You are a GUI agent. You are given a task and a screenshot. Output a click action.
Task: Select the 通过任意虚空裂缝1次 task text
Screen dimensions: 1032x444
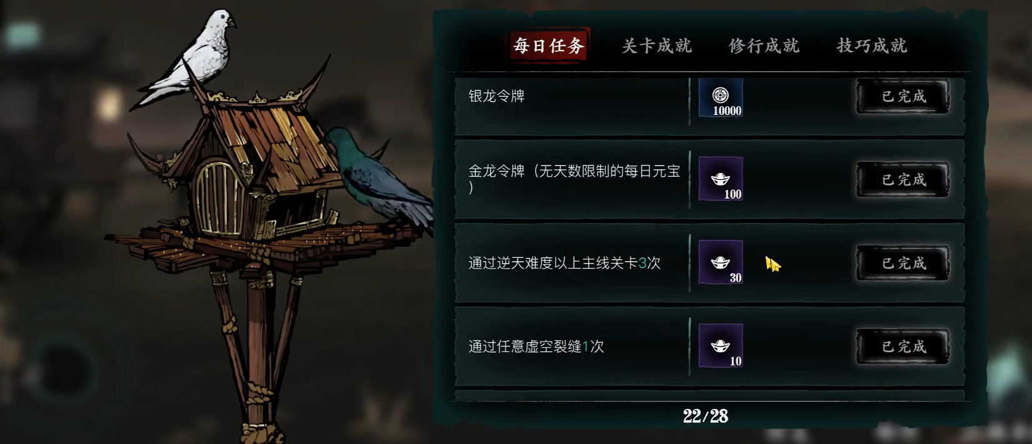point(536,347)
